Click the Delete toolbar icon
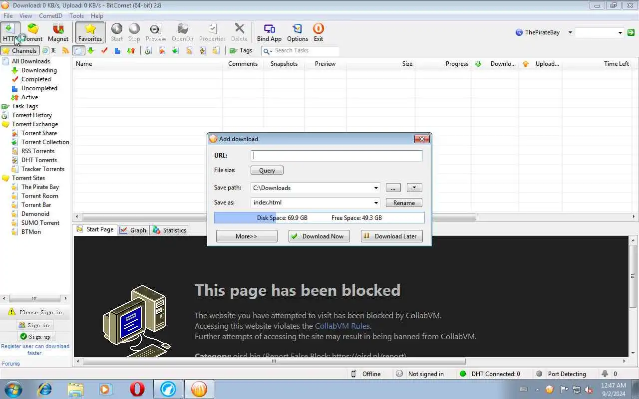 coord(239,32)
